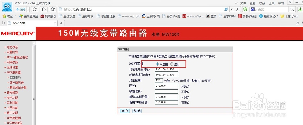Open the 吾爱破解论 bookmark icon
This screenshot has width=303, height=125.
point(240,16)
